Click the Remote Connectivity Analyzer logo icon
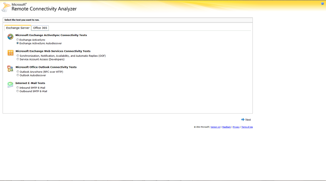The image size is (326, 181). pyautogui.click(x=6, y=7)
